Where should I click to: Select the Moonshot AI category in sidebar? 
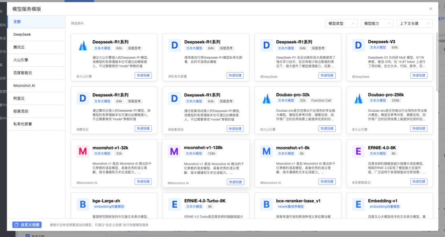(36, 85)
